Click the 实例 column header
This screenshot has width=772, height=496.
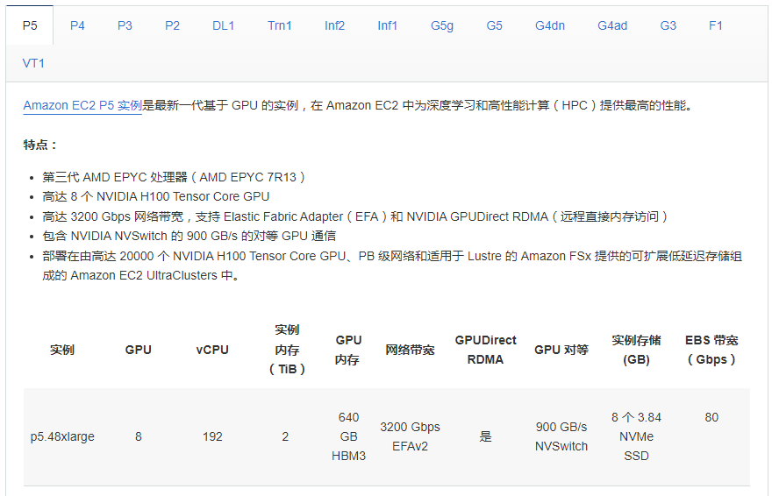coord(62,350)
